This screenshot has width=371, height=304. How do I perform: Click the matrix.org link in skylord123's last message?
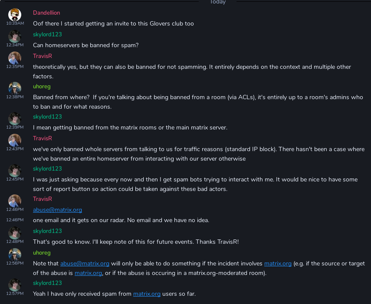pos(147,294)
